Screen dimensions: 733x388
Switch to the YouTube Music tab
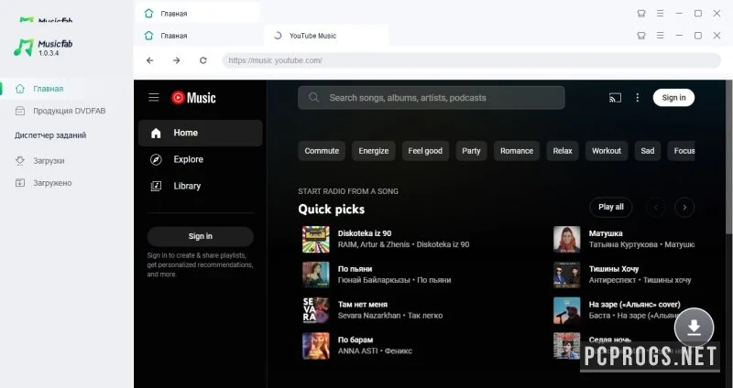coord(326,36)
